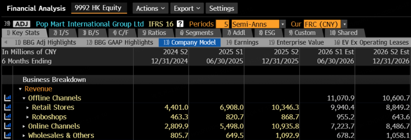The width and height of the screenshot is (411, 140).
Task: Switch to the Segments tab
Action: pyautogui.click(x=197, y=33)
